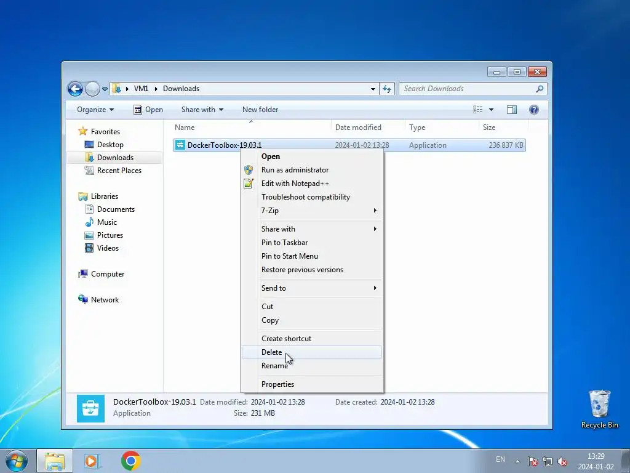
Task: Open the Music library
Action: 107,222
